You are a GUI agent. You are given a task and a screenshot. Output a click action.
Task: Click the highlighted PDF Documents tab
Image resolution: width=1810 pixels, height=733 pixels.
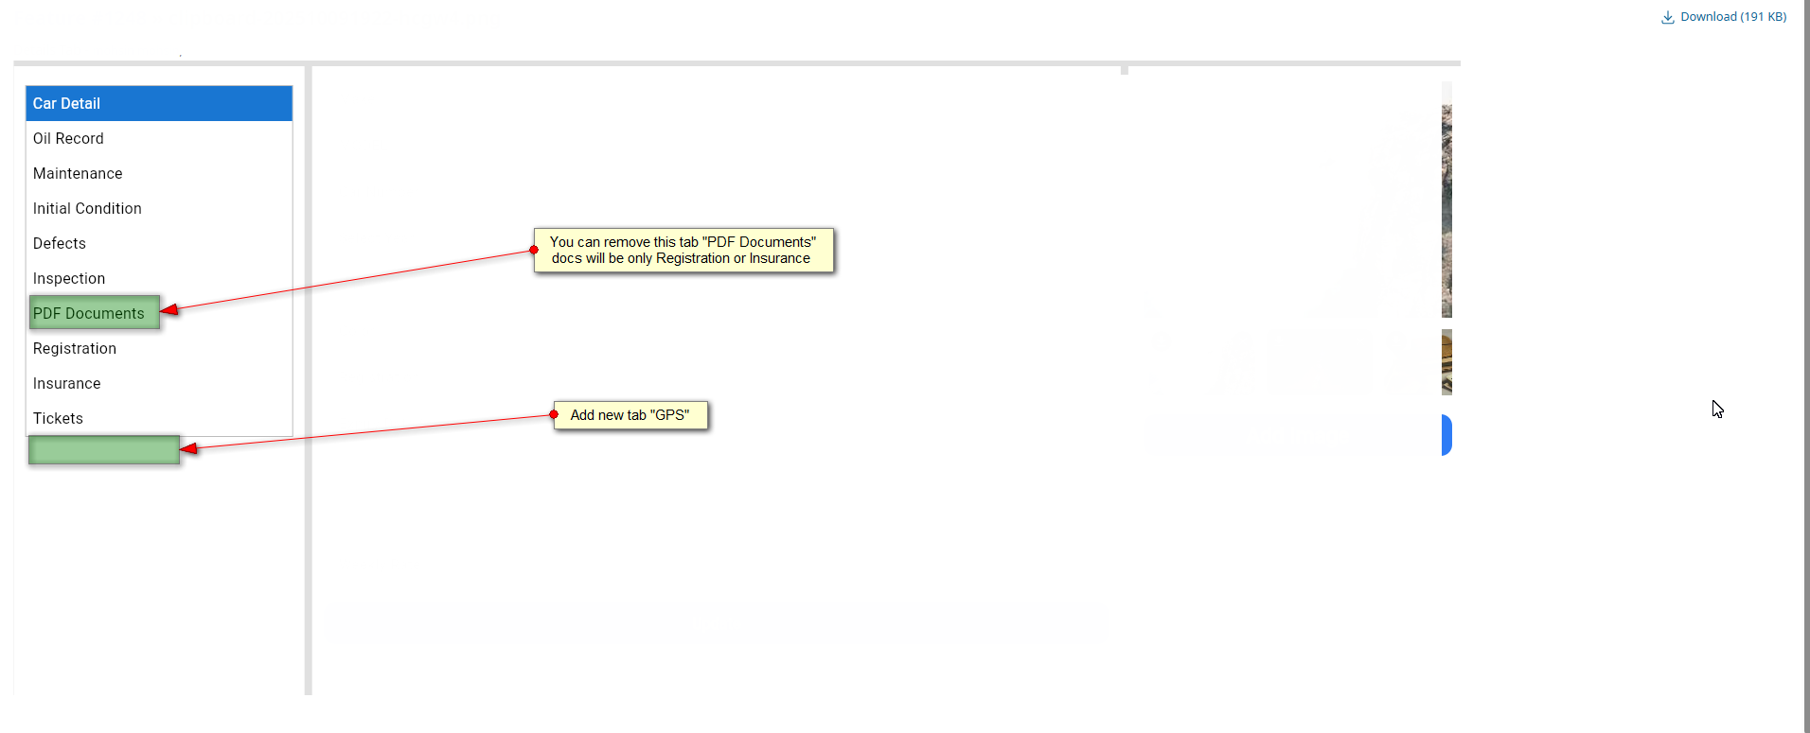click(94, 313)
